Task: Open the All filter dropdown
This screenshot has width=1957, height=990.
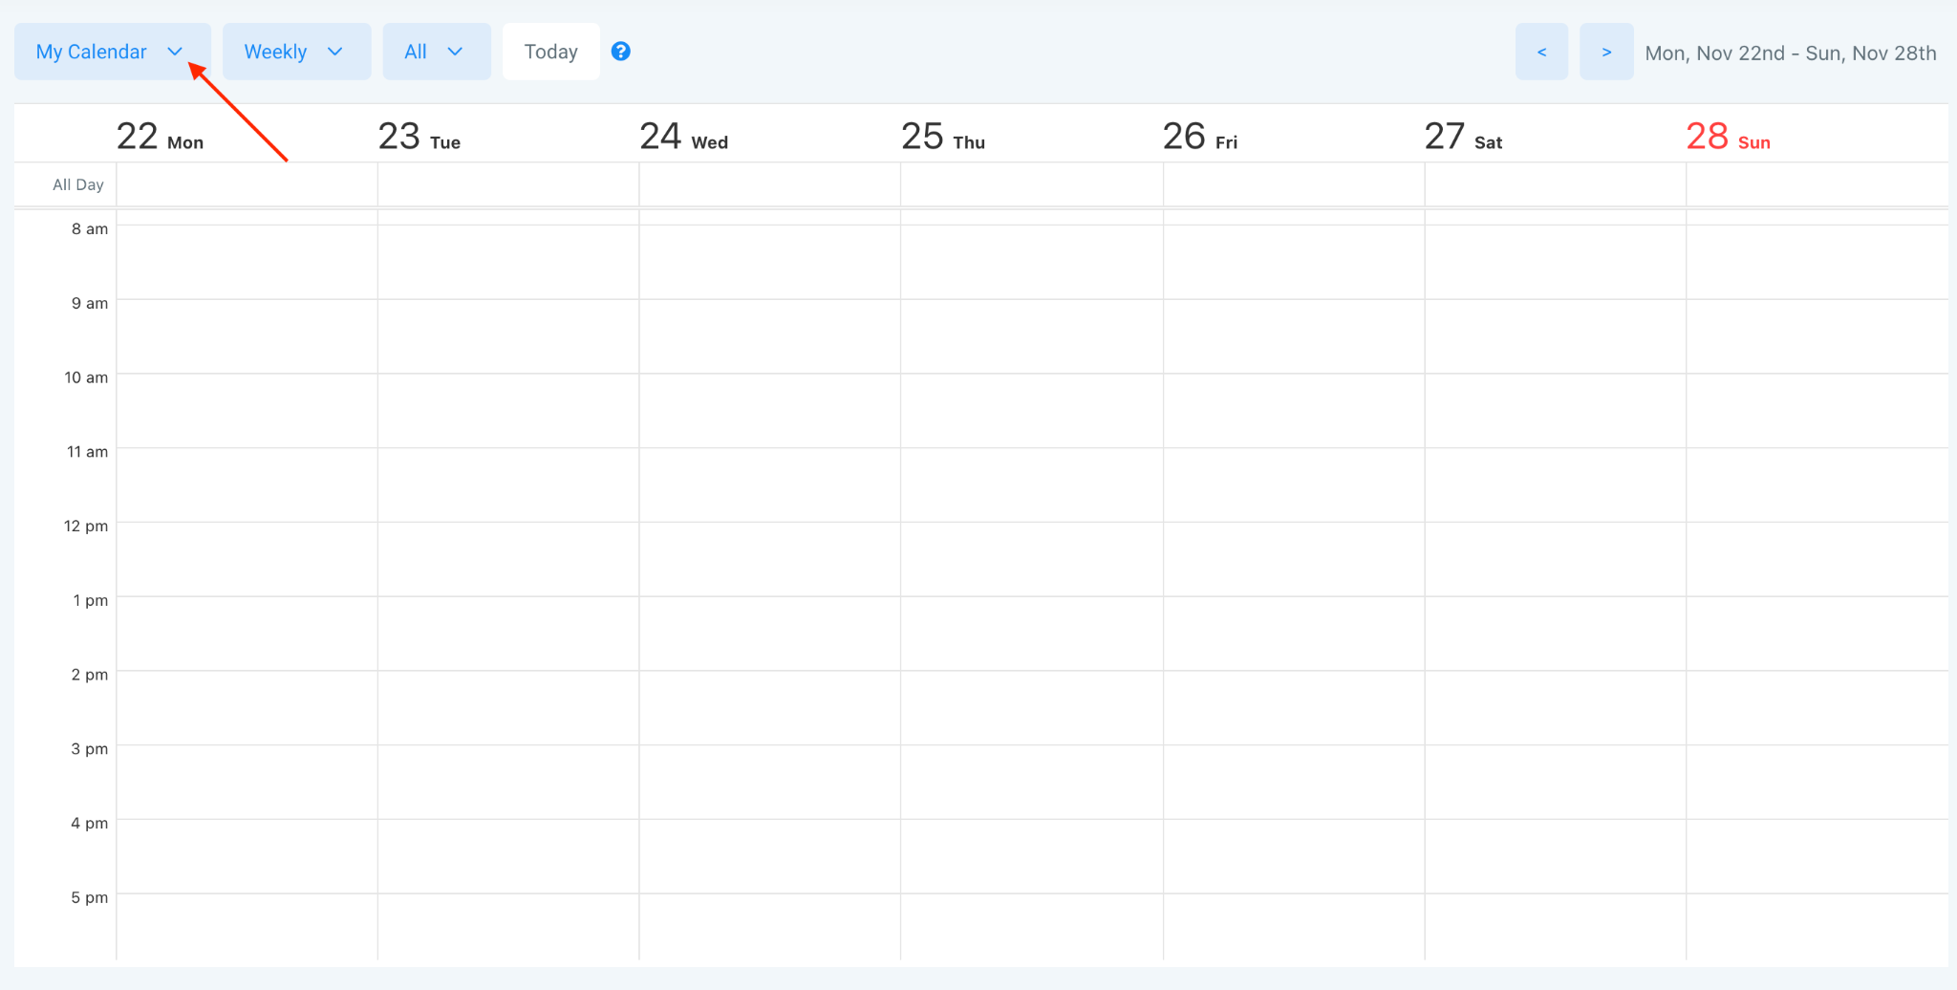Action: [437, 52]
